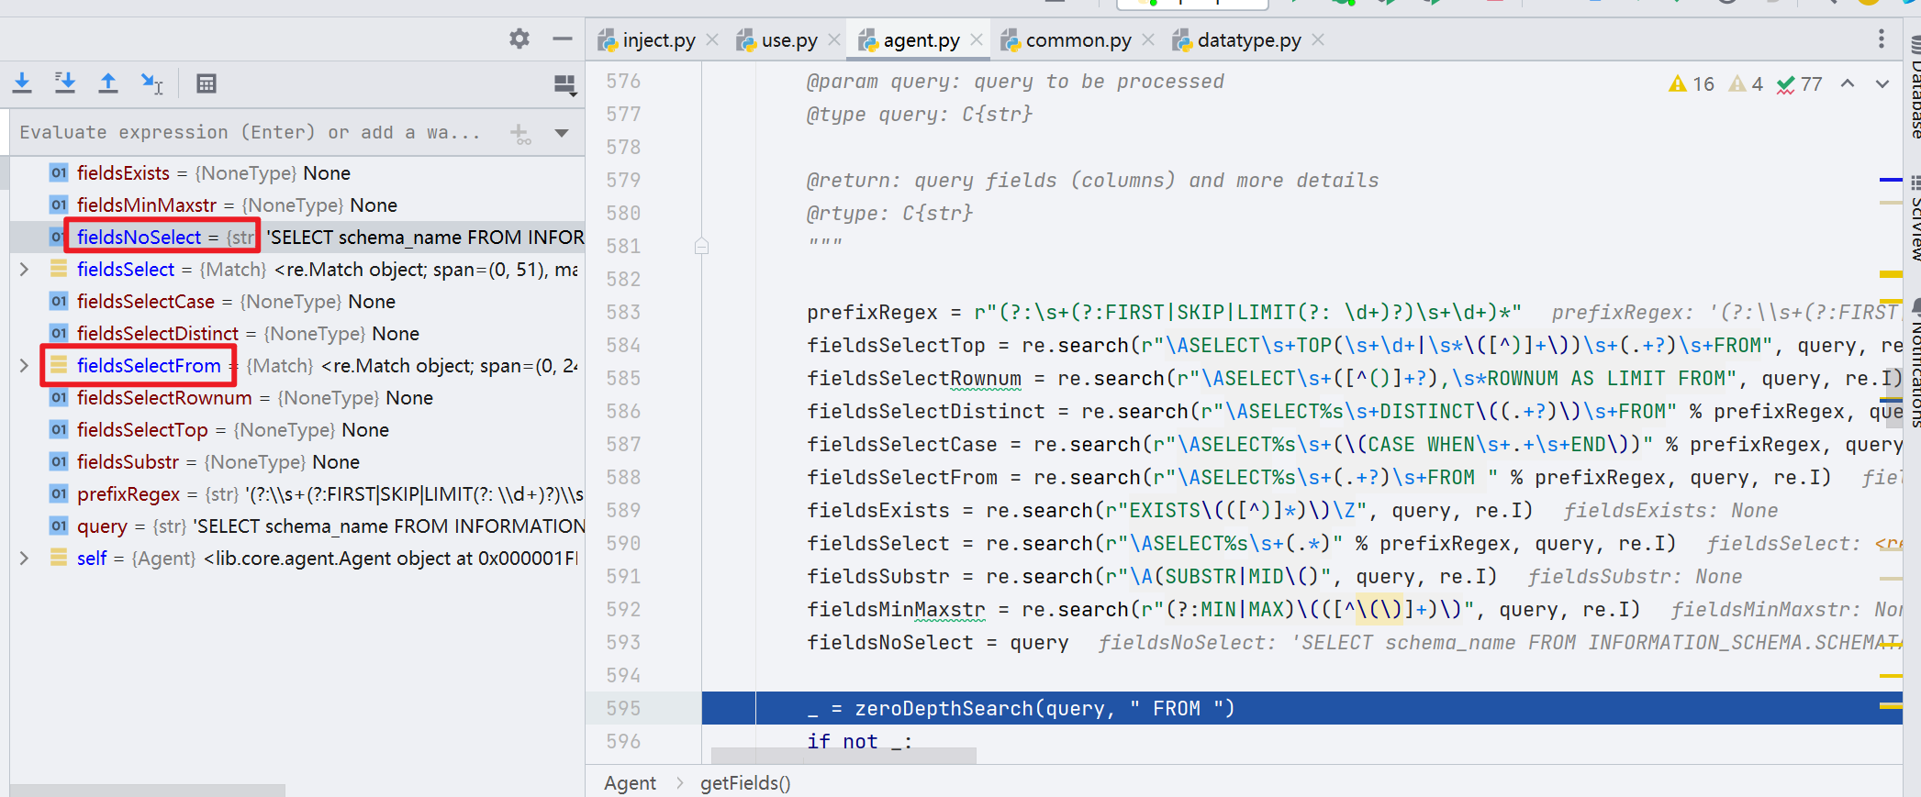Open the Evaluate Expression calculator icon
The height and width of the screenshot is (797, 1921).
coord(207,83)
